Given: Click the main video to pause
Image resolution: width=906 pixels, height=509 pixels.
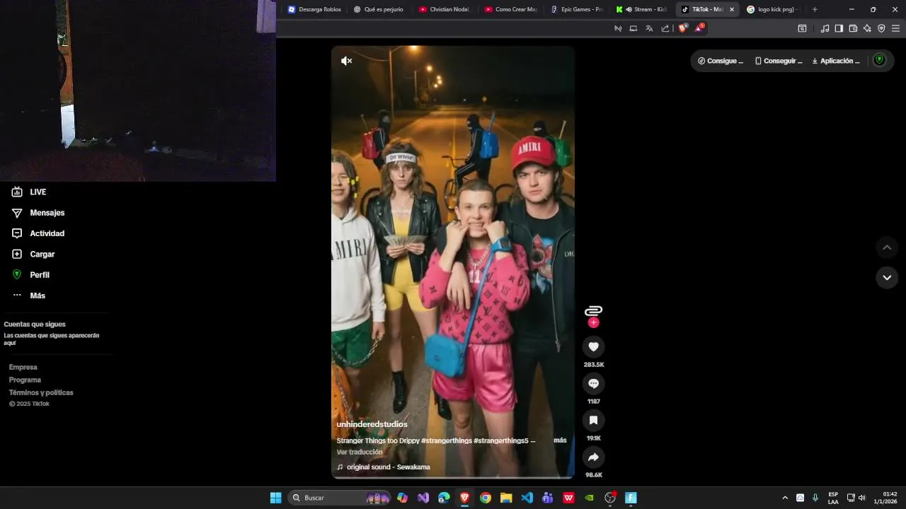Looking at the screenshot, I should 453,262.
